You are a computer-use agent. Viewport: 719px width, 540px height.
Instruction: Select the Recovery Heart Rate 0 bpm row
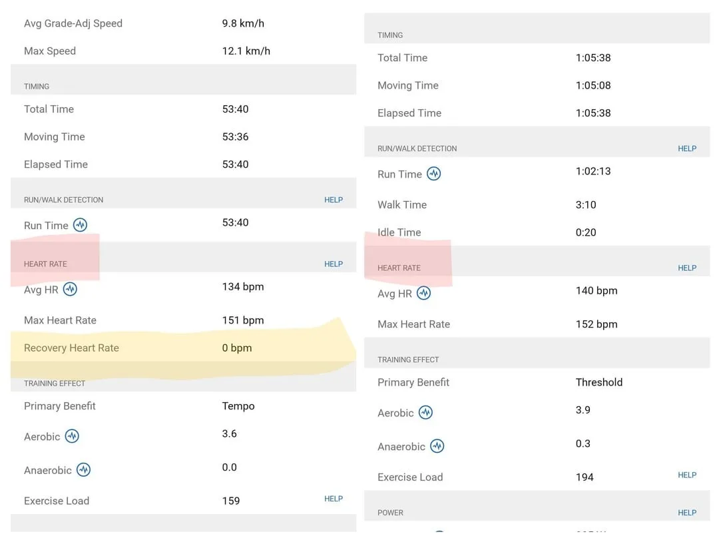point(183,348)
